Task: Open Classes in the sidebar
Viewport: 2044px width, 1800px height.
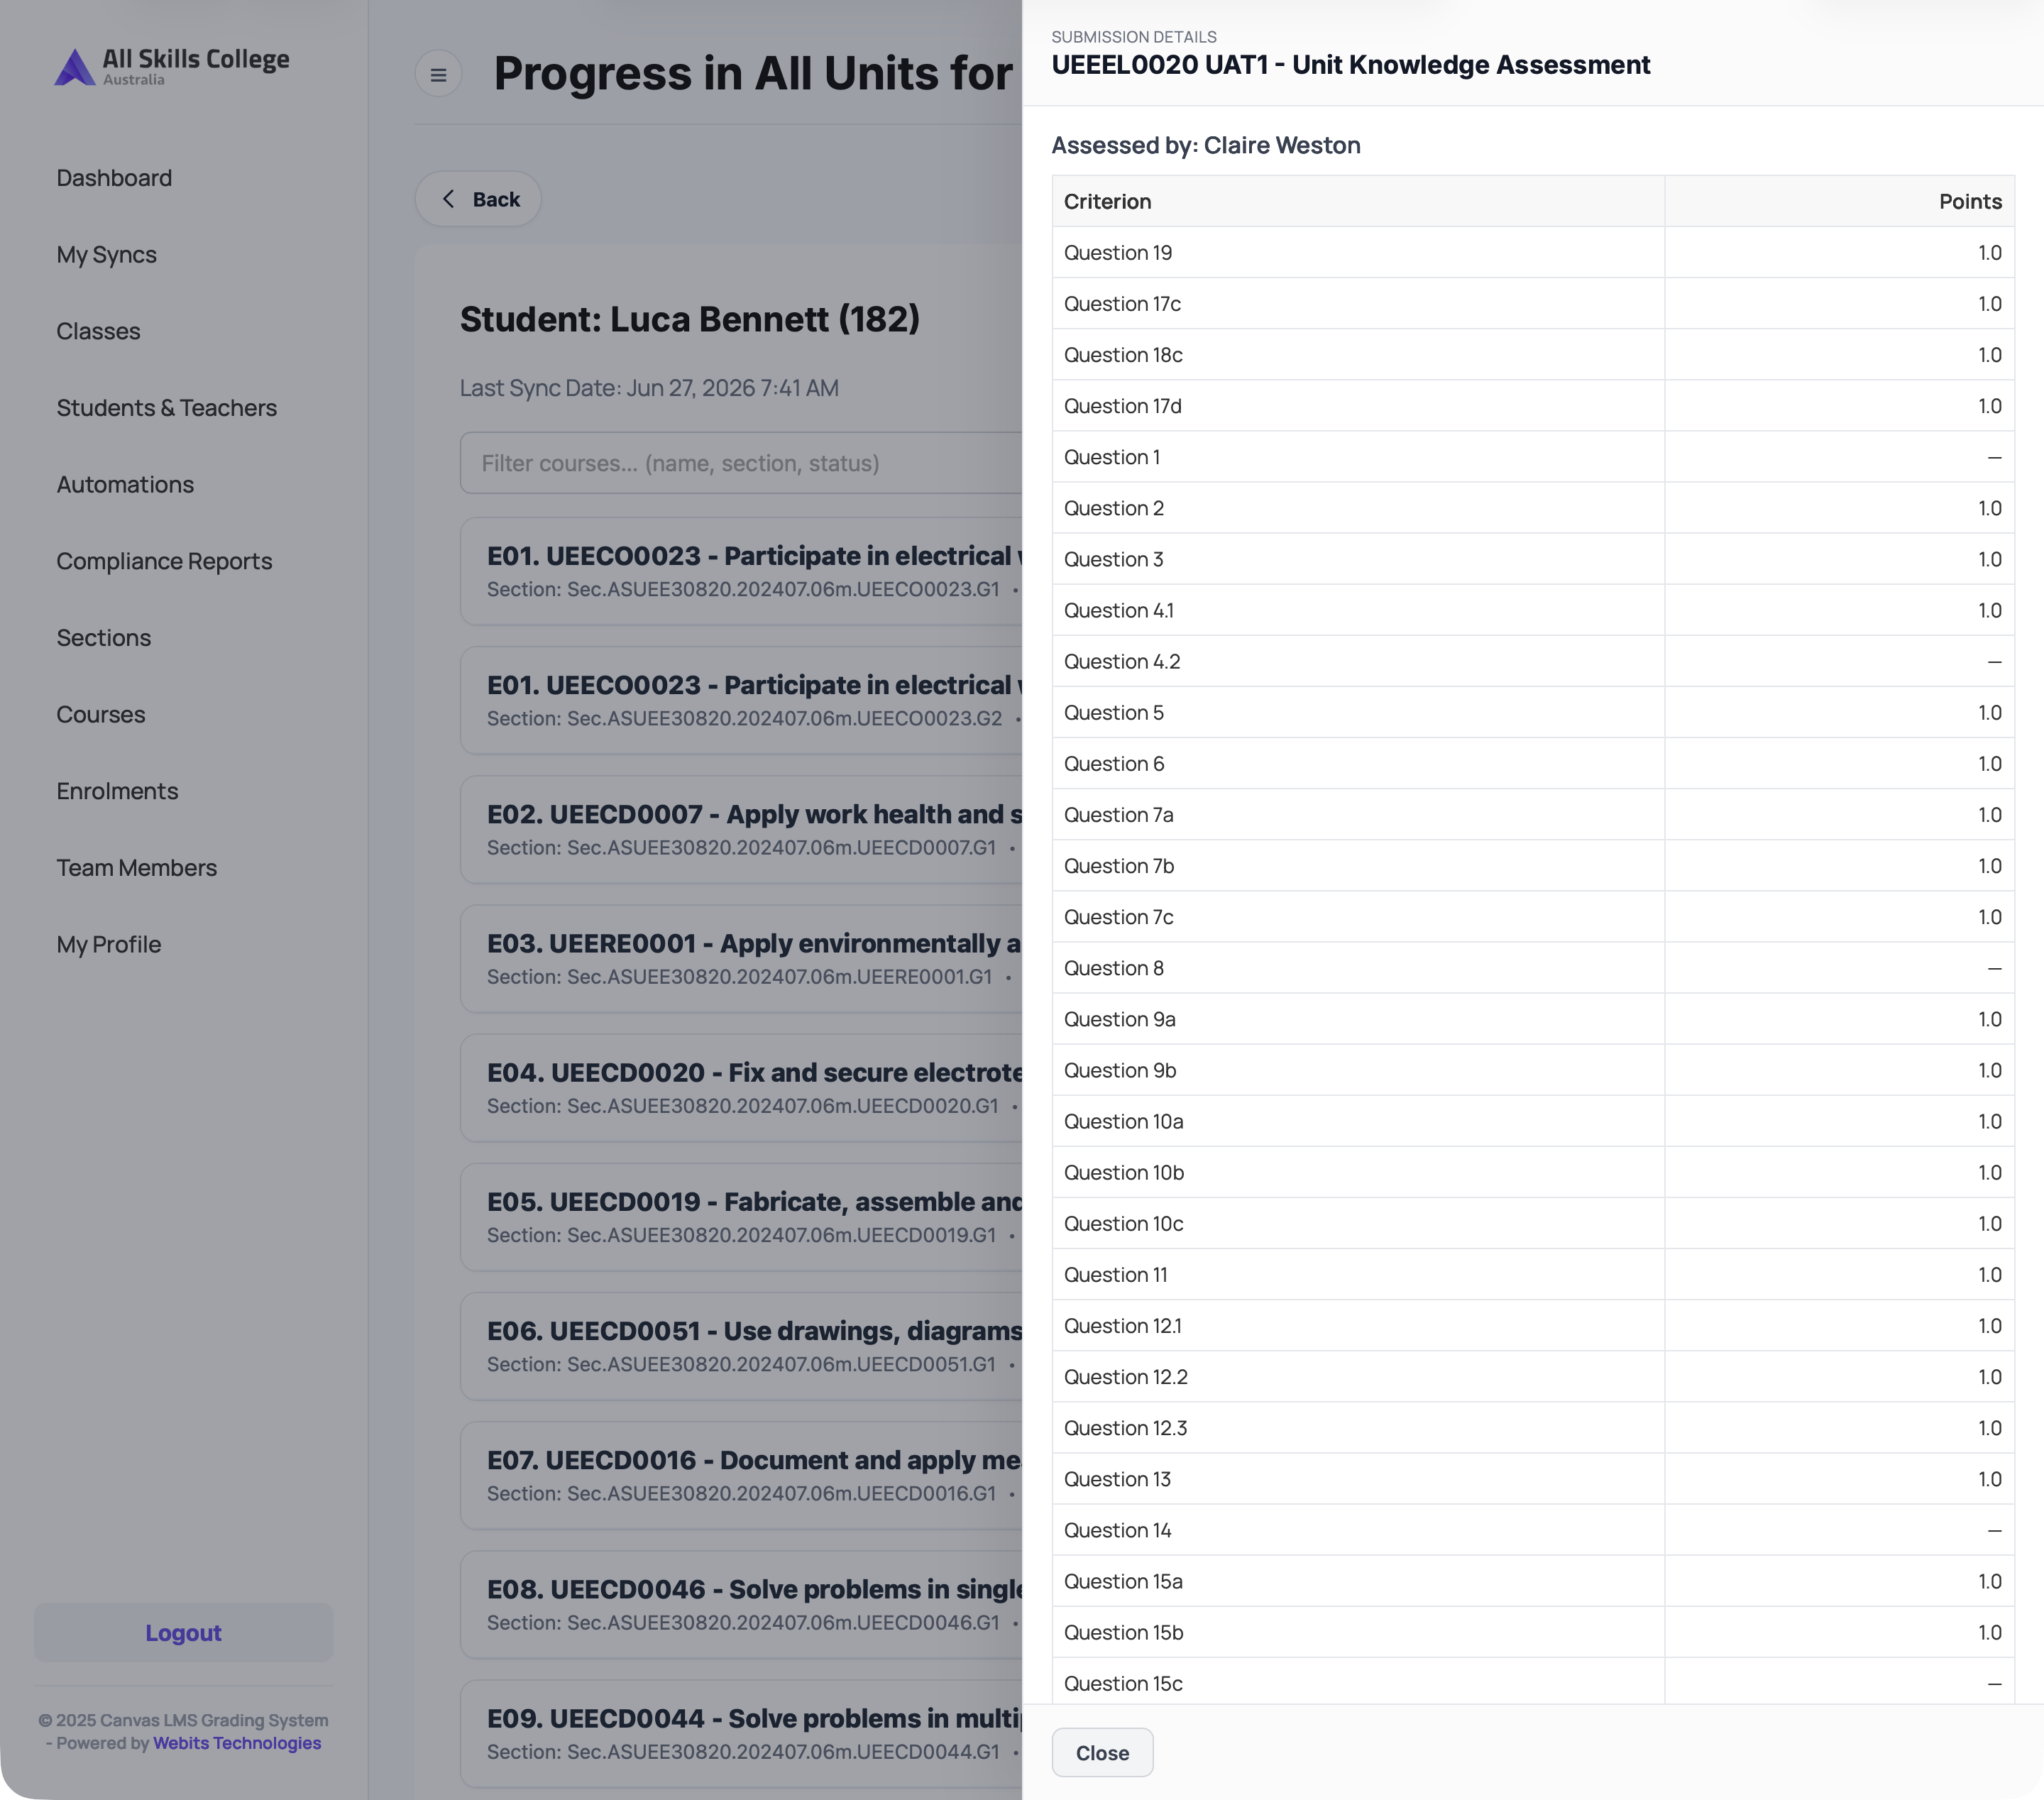Action: pos(98,331)
